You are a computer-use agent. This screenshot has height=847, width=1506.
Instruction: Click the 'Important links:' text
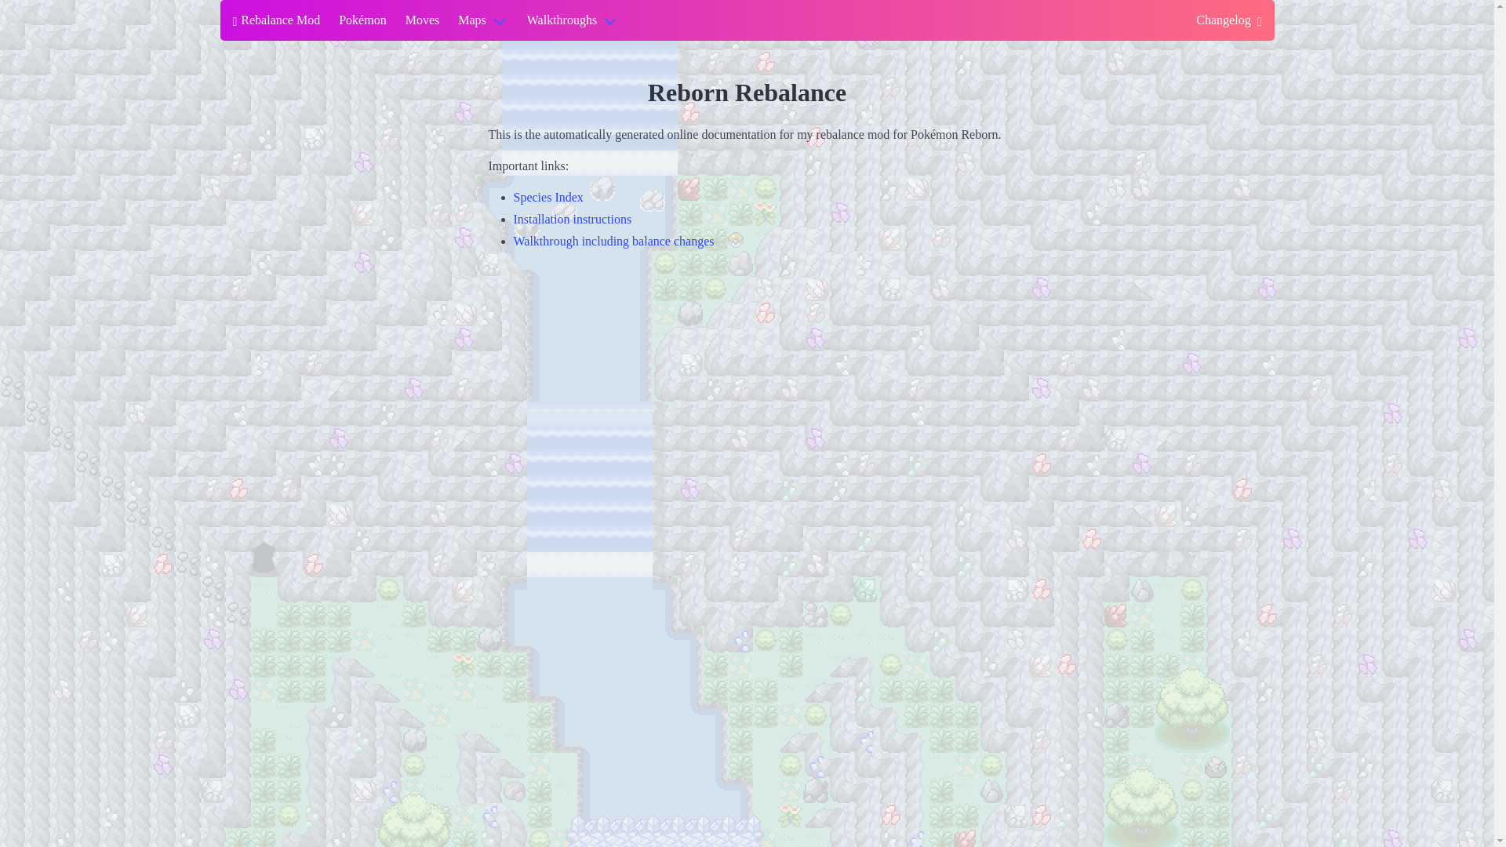[x=529, y=166]
